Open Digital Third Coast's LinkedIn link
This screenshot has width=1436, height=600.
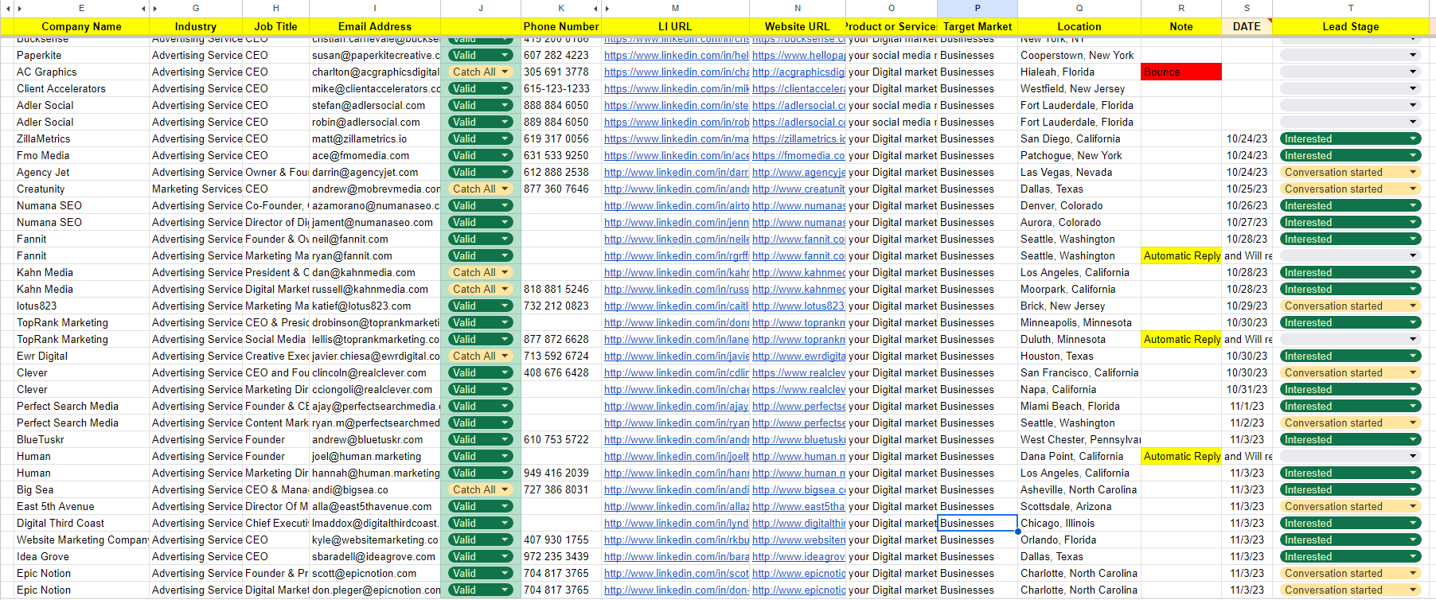(677, 523)
